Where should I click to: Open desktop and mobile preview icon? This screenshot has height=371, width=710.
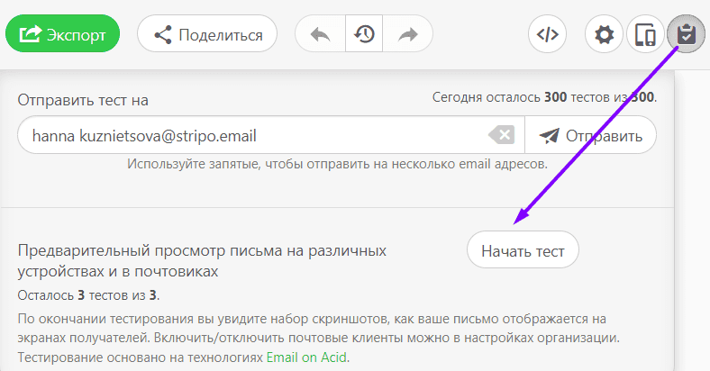pyautogui.click(x=645, y=34)
